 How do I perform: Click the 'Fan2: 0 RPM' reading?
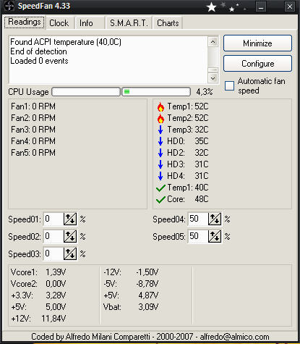pos(33,118)
